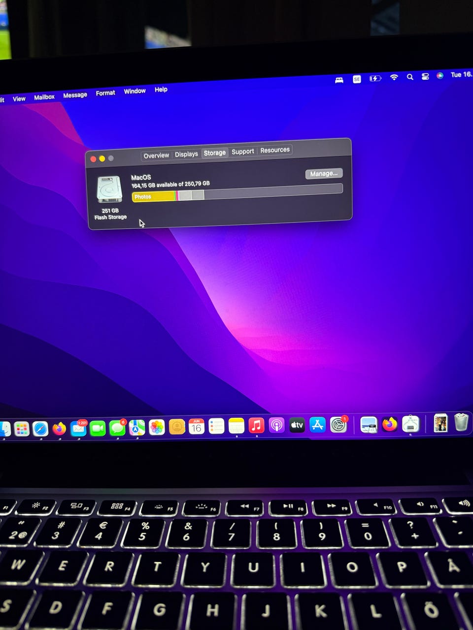The height and width of the screenshot is (630, 473).
Task: Show battery status in the menu bar
Action: tap(375, 78)
